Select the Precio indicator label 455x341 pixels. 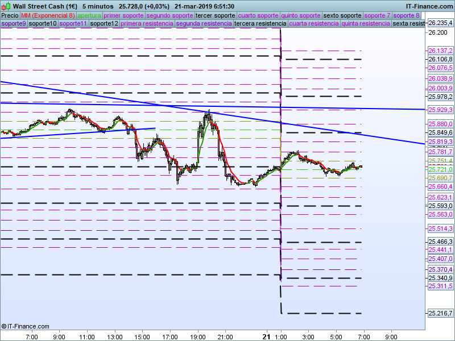(x=10, y=16)
